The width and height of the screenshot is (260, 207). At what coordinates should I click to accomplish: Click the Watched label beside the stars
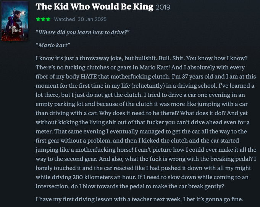(65, 19)
